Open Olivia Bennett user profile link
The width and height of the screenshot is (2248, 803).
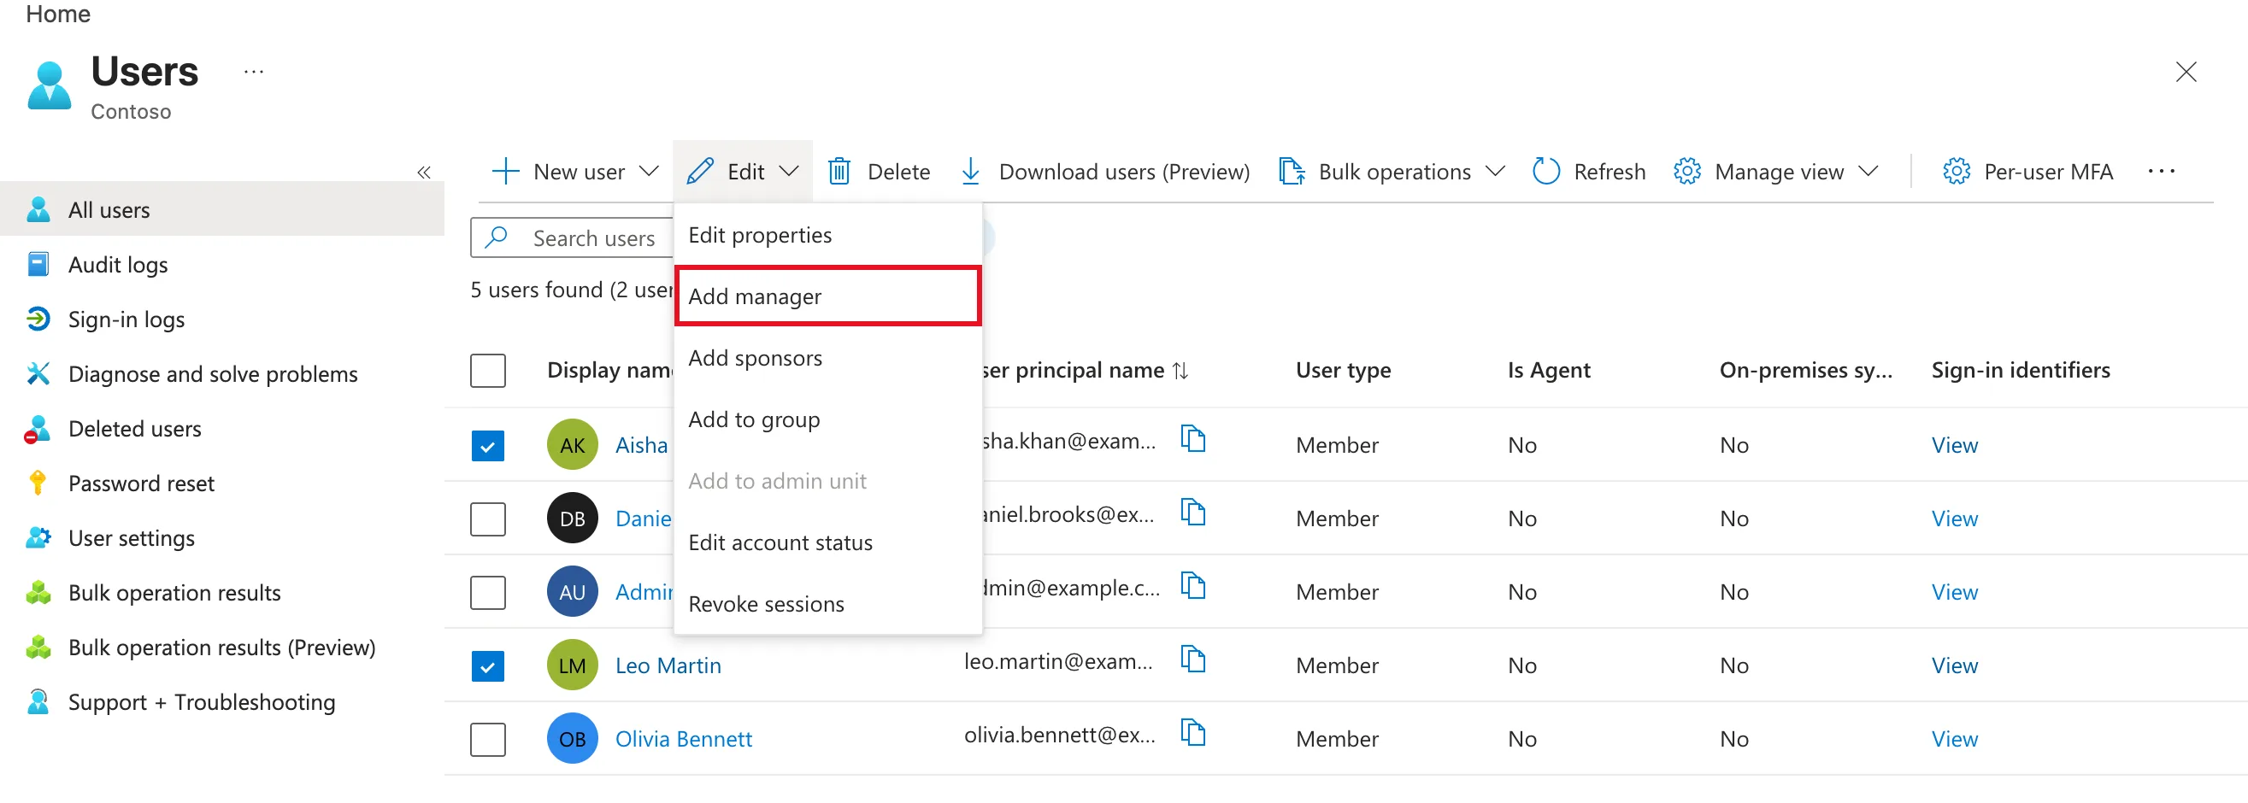(x=683, y=739)
